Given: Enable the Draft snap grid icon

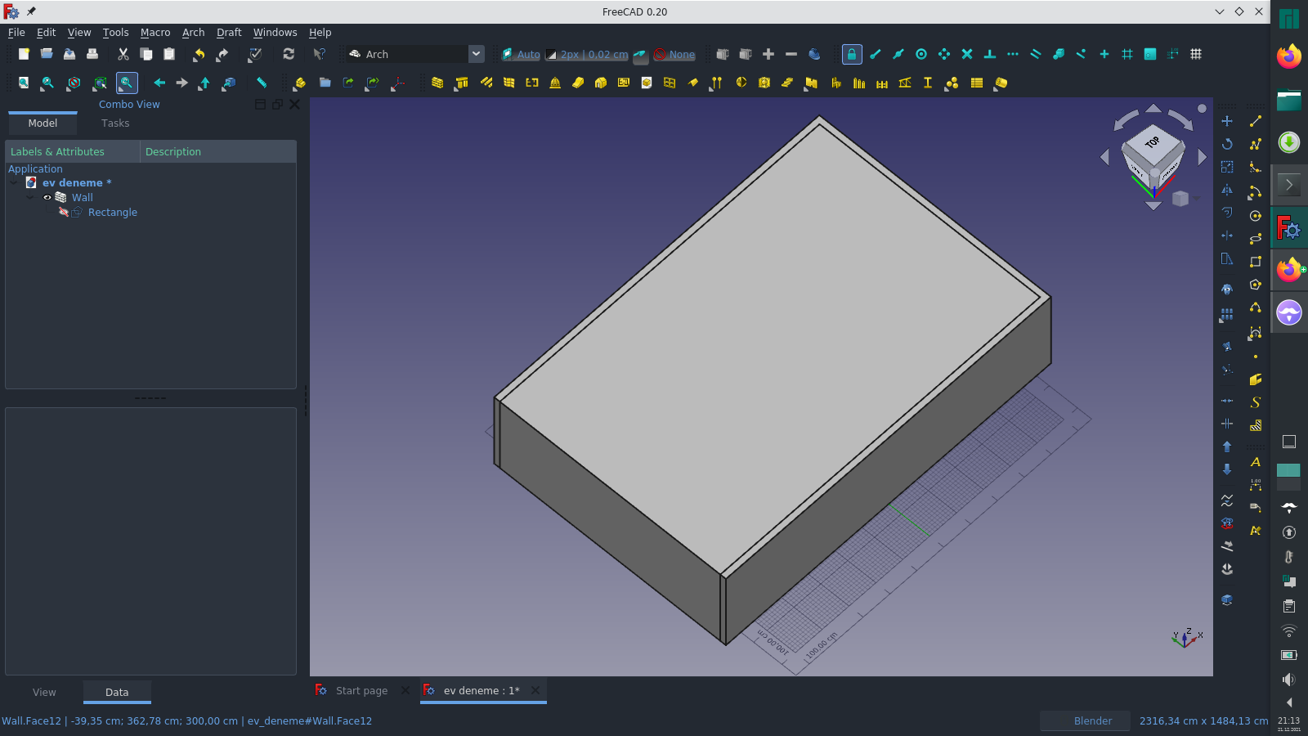Looking at the screenshot, I should point(1127,54).
